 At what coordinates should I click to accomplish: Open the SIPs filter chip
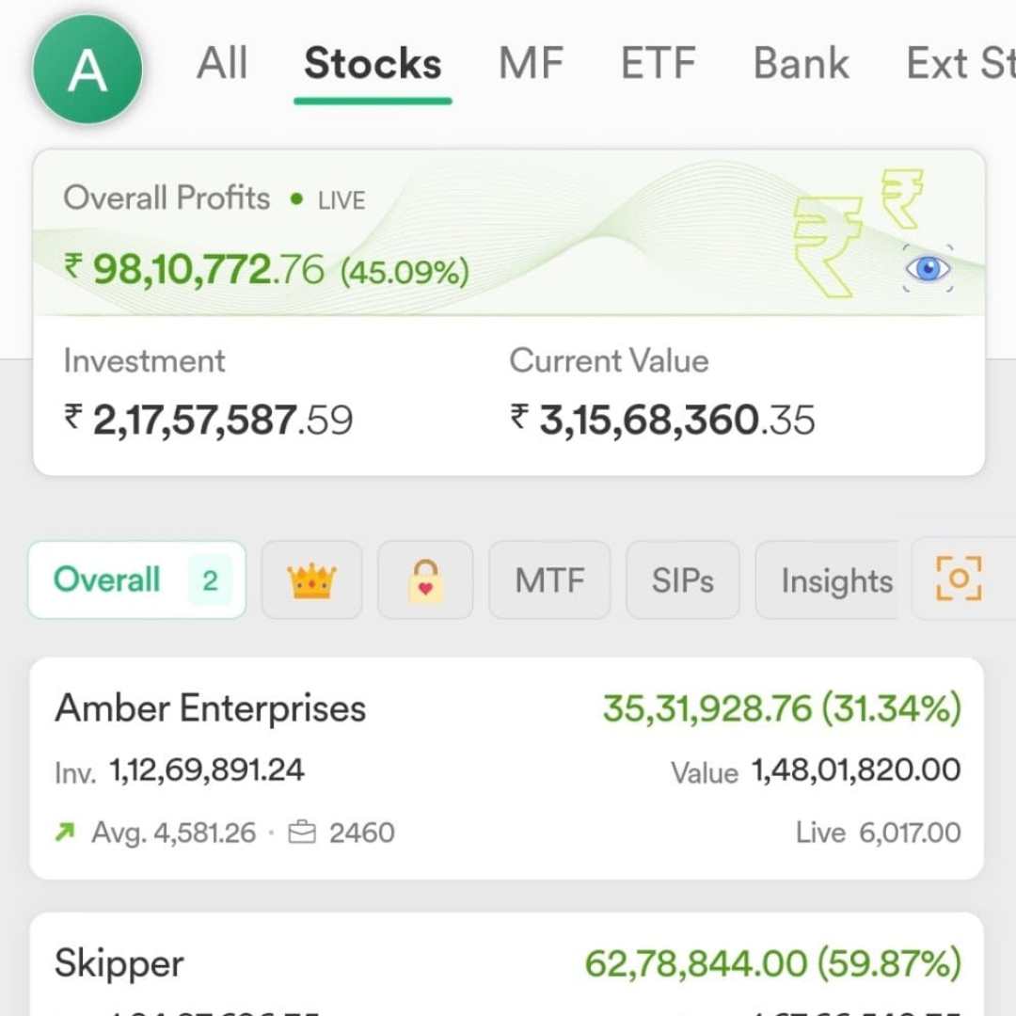point(682,579)
